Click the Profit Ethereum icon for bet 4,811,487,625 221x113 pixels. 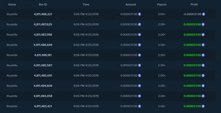click(203, 25)
